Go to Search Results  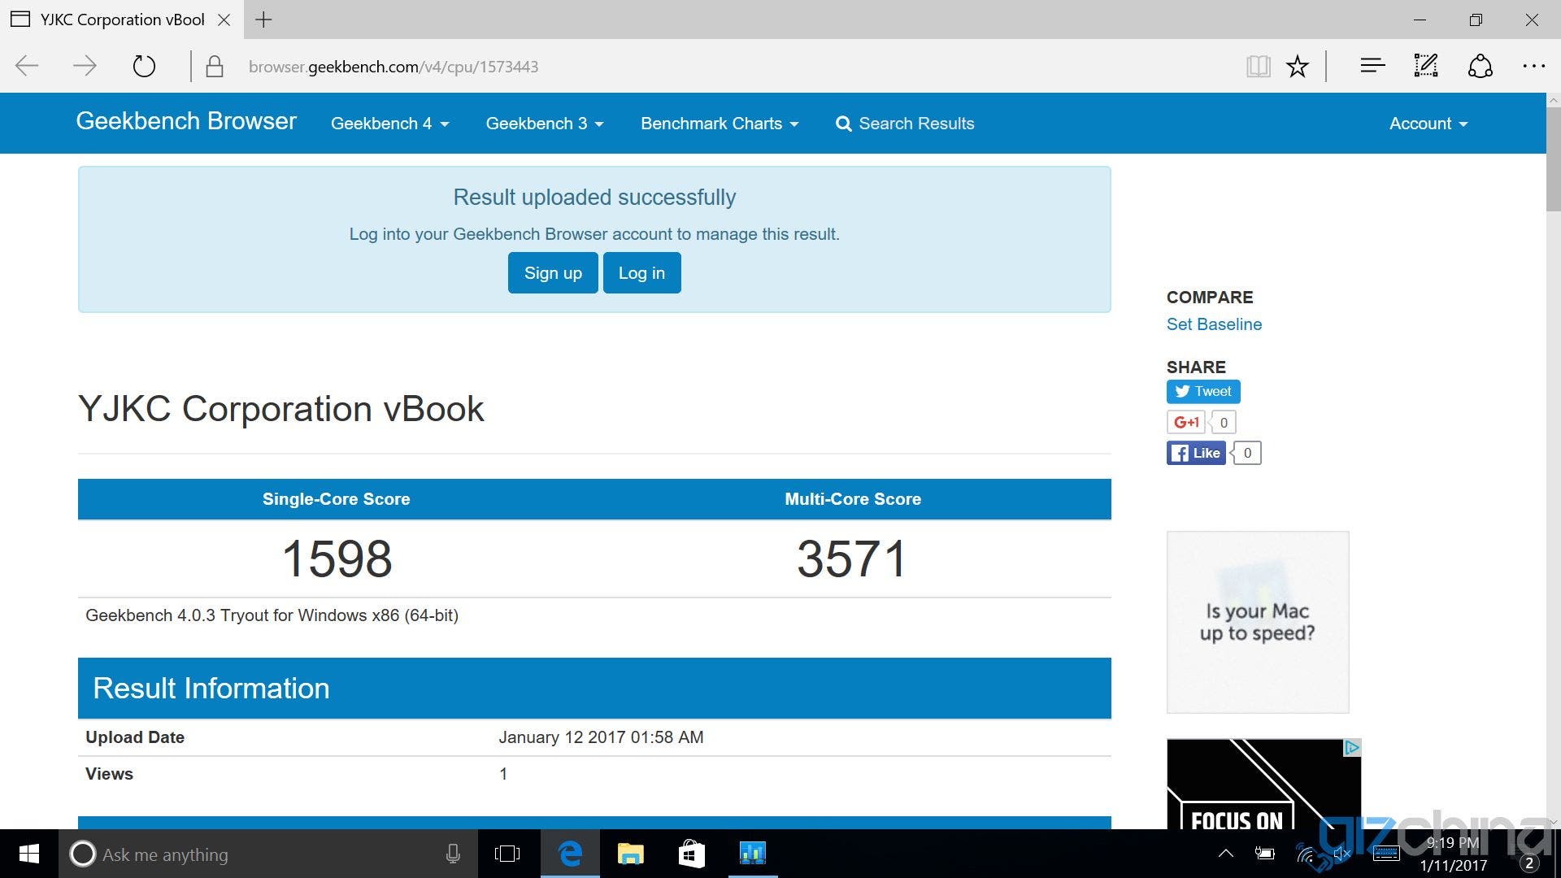(x=905, y=124)
